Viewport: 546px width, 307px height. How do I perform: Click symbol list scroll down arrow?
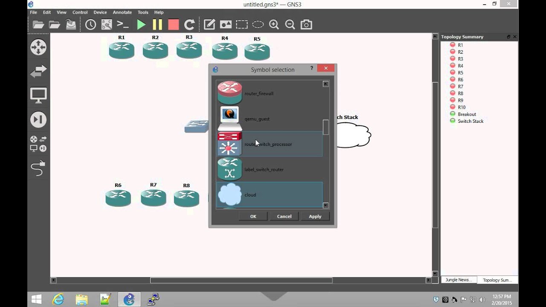326,206
